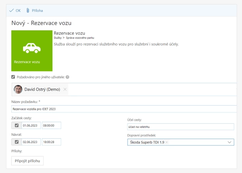Uncheck the Návrat date checkbox

17,142
